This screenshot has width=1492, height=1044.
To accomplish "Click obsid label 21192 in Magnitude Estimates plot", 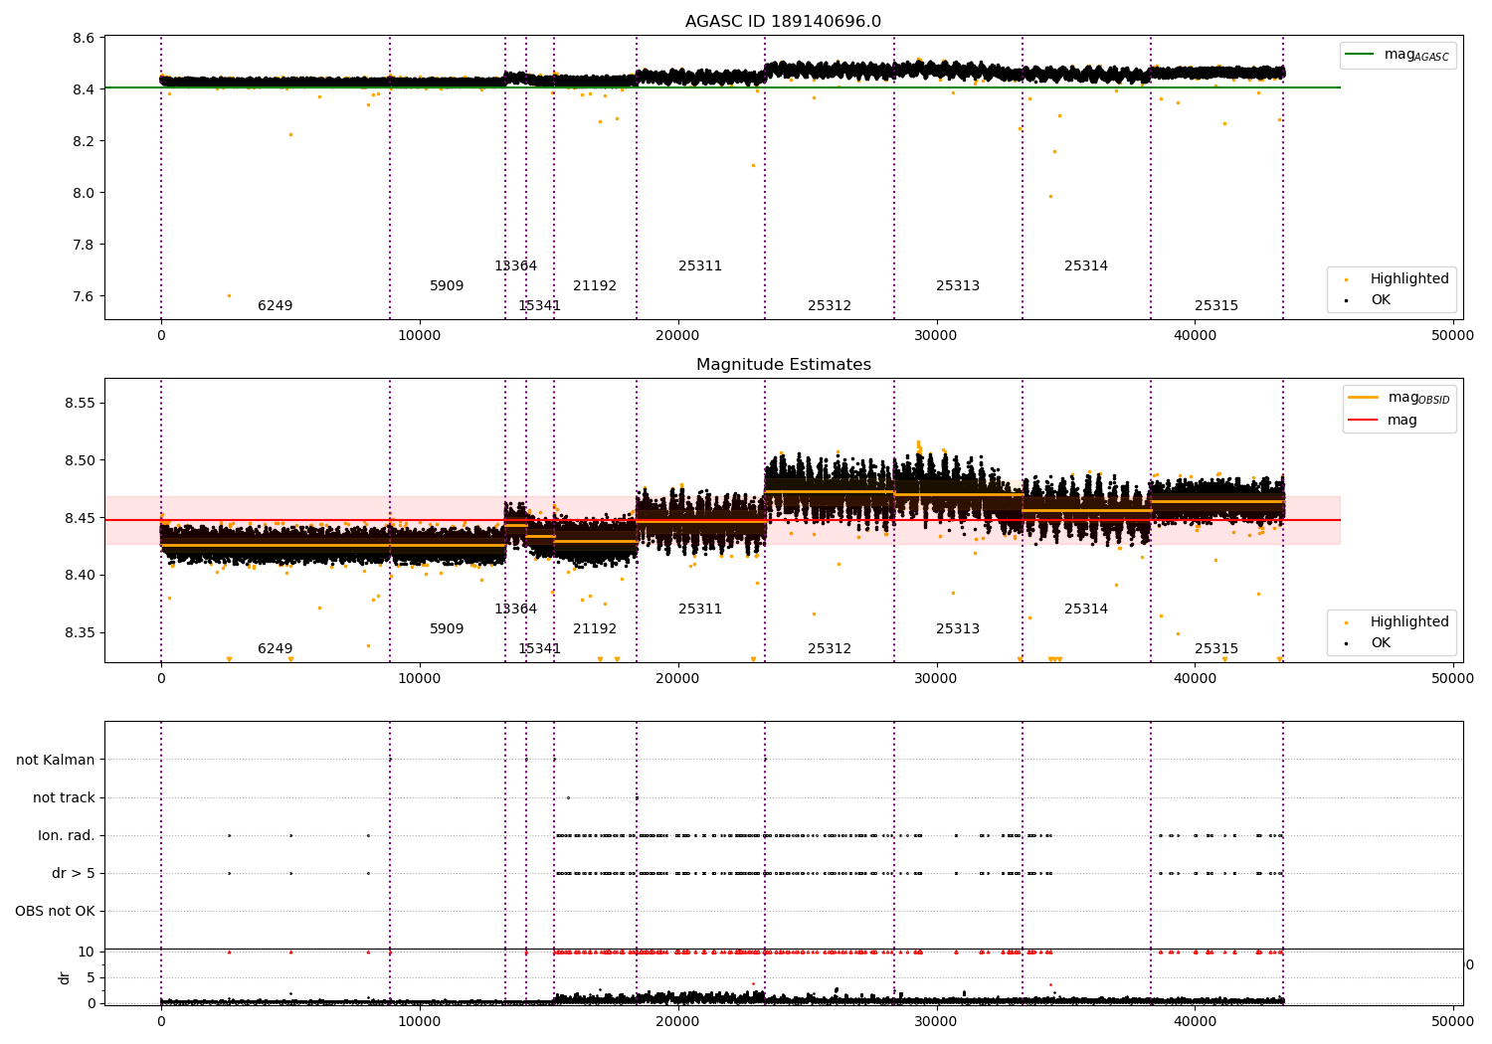I will pos(595,628).
